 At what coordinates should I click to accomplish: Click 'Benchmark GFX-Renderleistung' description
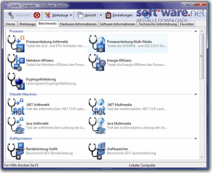49,153
